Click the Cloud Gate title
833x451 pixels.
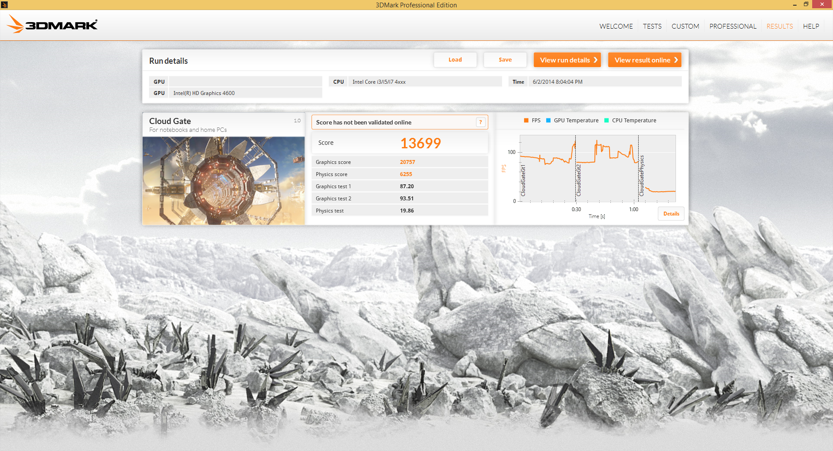[x=170, y=121]
